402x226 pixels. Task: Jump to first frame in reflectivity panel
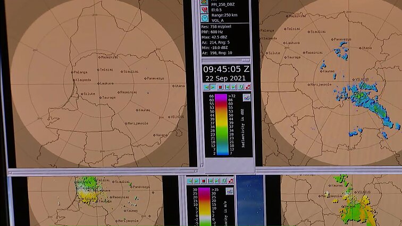(227, 87)
